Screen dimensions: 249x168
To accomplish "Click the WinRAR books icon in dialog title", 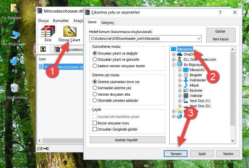I will click(x=87, y=12).
